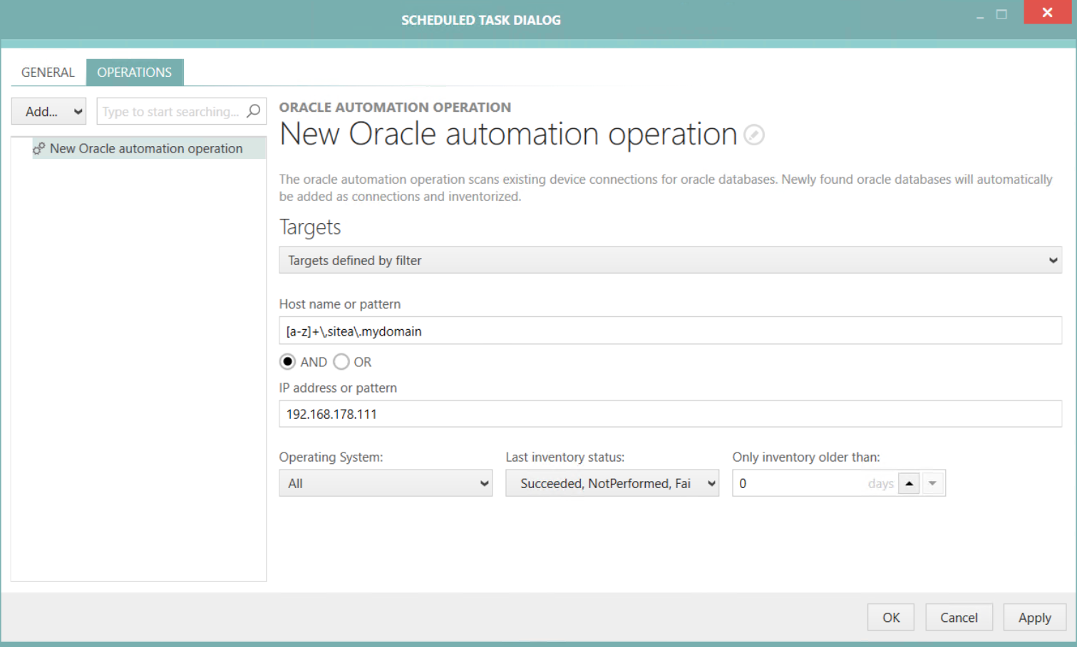The image size is (1077, 647).
Task: Dismiss the dialog with Cancel
Action: click(959, 617)
